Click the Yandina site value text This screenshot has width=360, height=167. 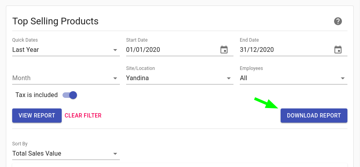[137, 78]
